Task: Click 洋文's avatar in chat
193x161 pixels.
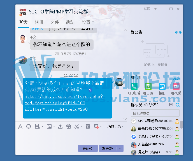Action: click(x=23, y=39)
